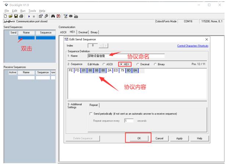Open the Help menu

point(42,11)
